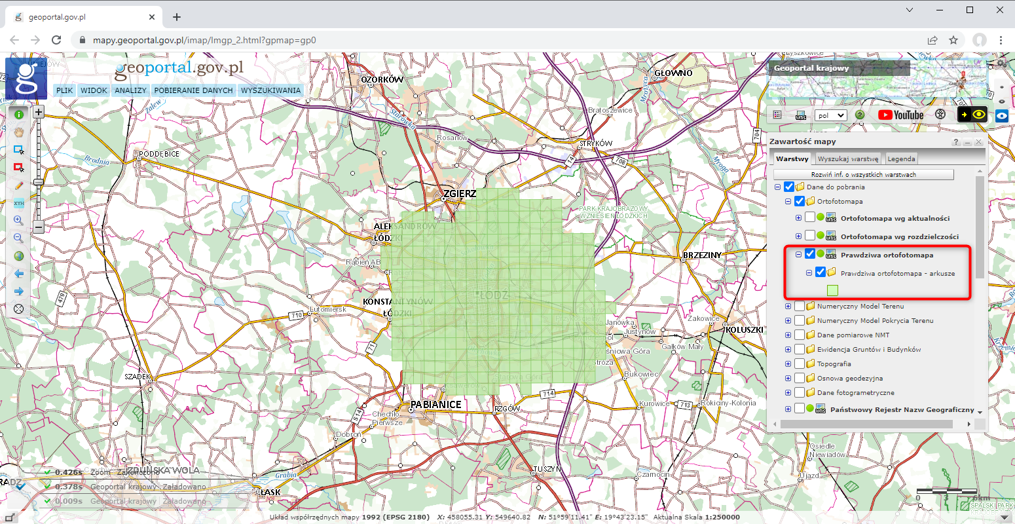The height and width of the screenshot is (524, 1015).
Task: Enable the Numeryczny Model Terenu checkbox
Action: 800,306
